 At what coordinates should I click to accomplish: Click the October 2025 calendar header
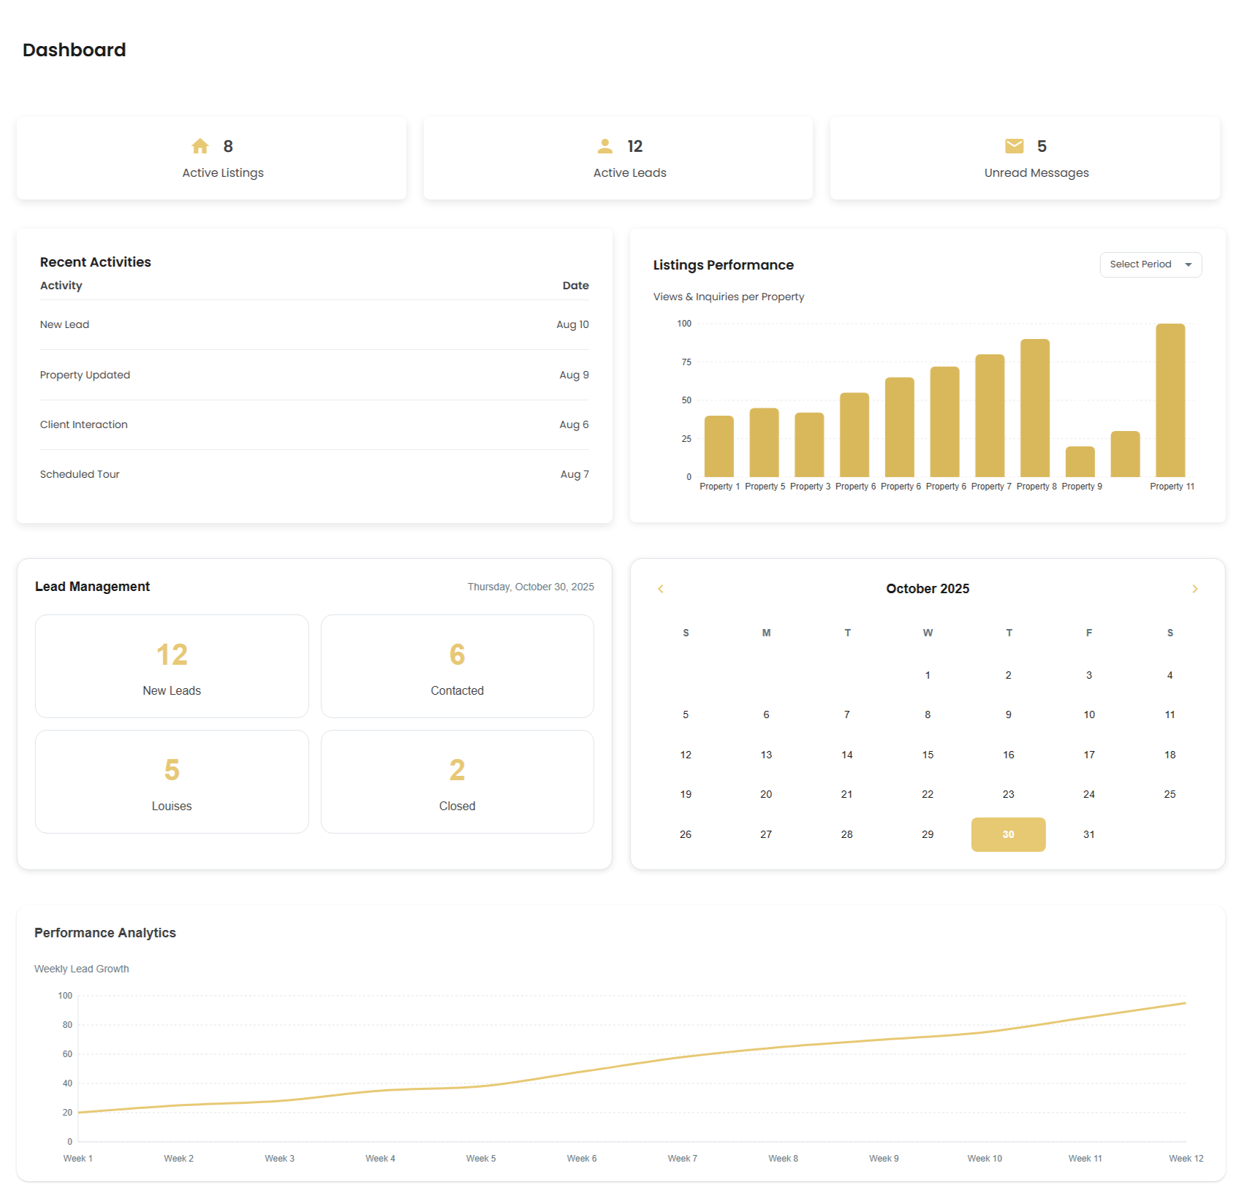[x=927, y=588]
